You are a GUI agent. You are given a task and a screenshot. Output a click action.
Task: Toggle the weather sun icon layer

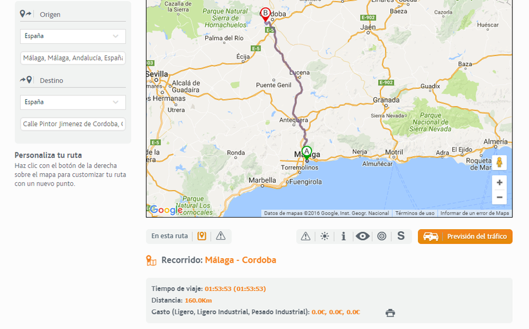point(324,236)
